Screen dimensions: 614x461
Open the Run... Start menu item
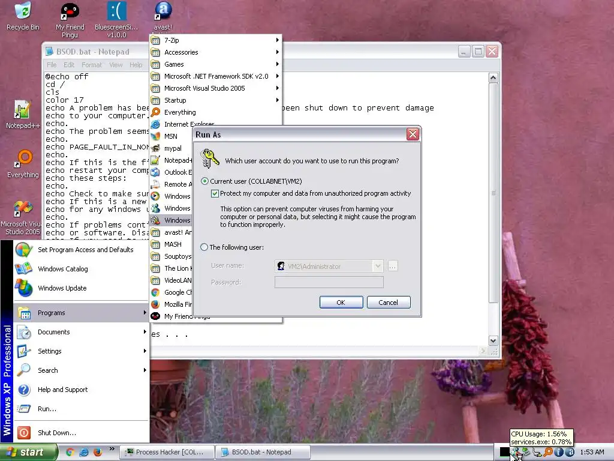[x=82, y=409]
